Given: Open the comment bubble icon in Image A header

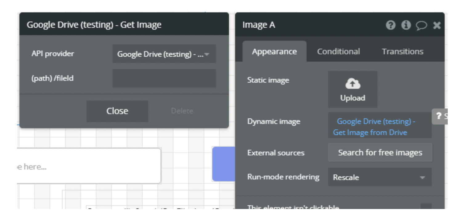Looking at the screenshot, I should [421, 26].
